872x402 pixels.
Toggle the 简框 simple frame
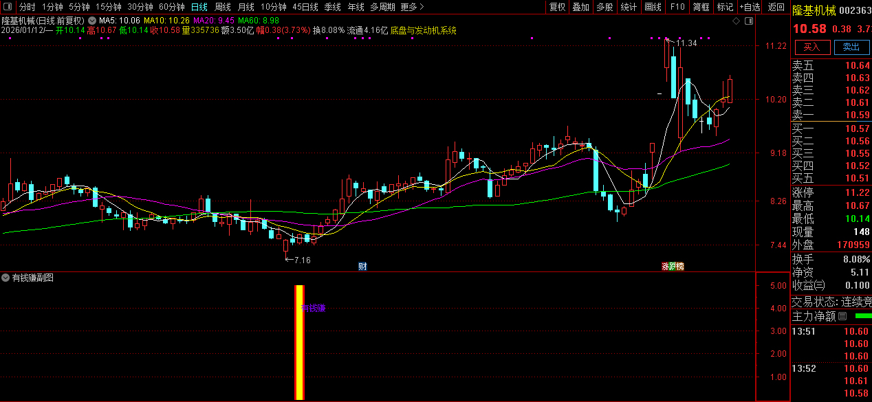point(701,7)
